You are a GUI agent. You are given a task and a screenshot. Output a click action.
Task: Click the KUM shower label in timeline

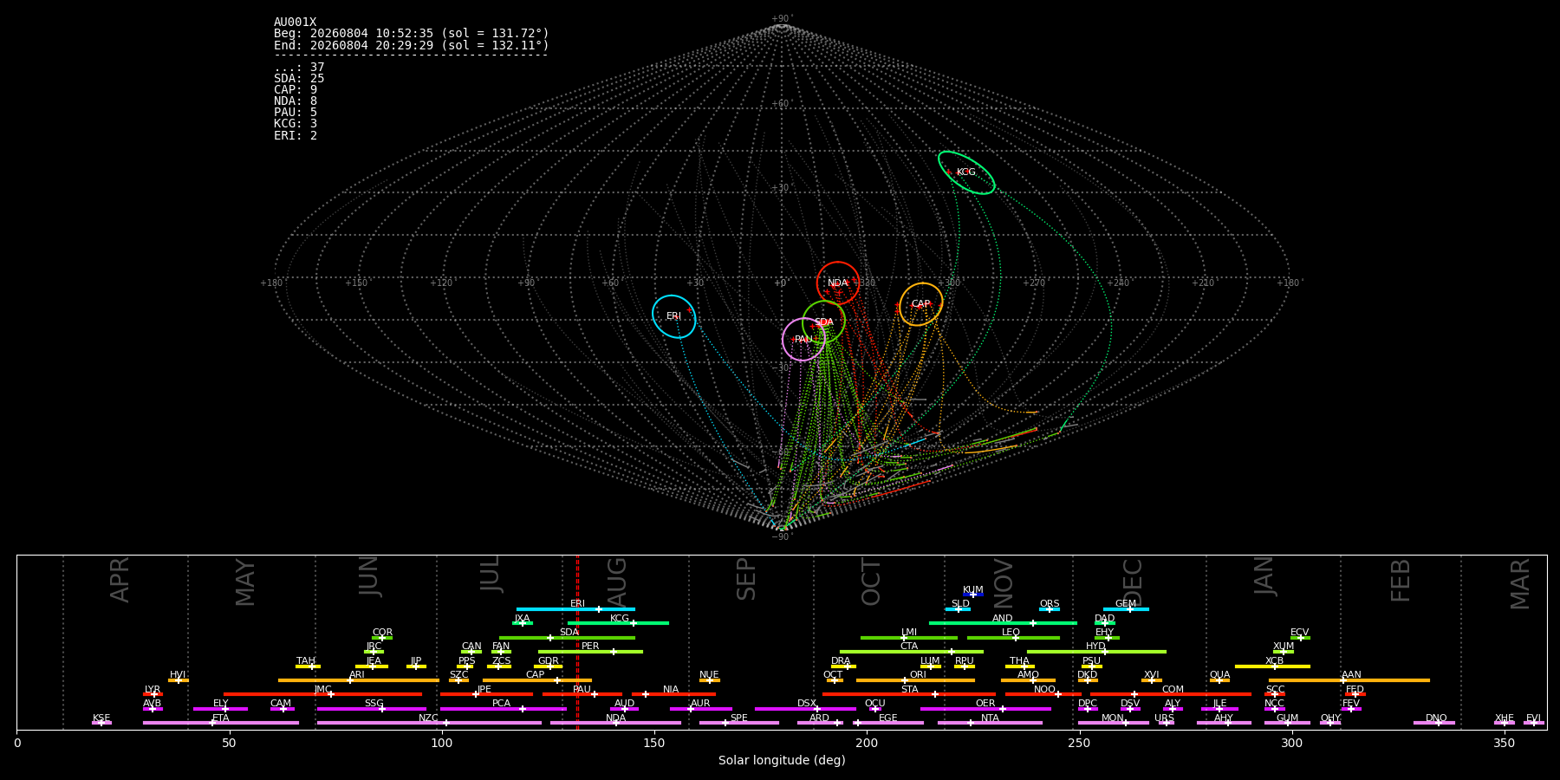point(973,590)
